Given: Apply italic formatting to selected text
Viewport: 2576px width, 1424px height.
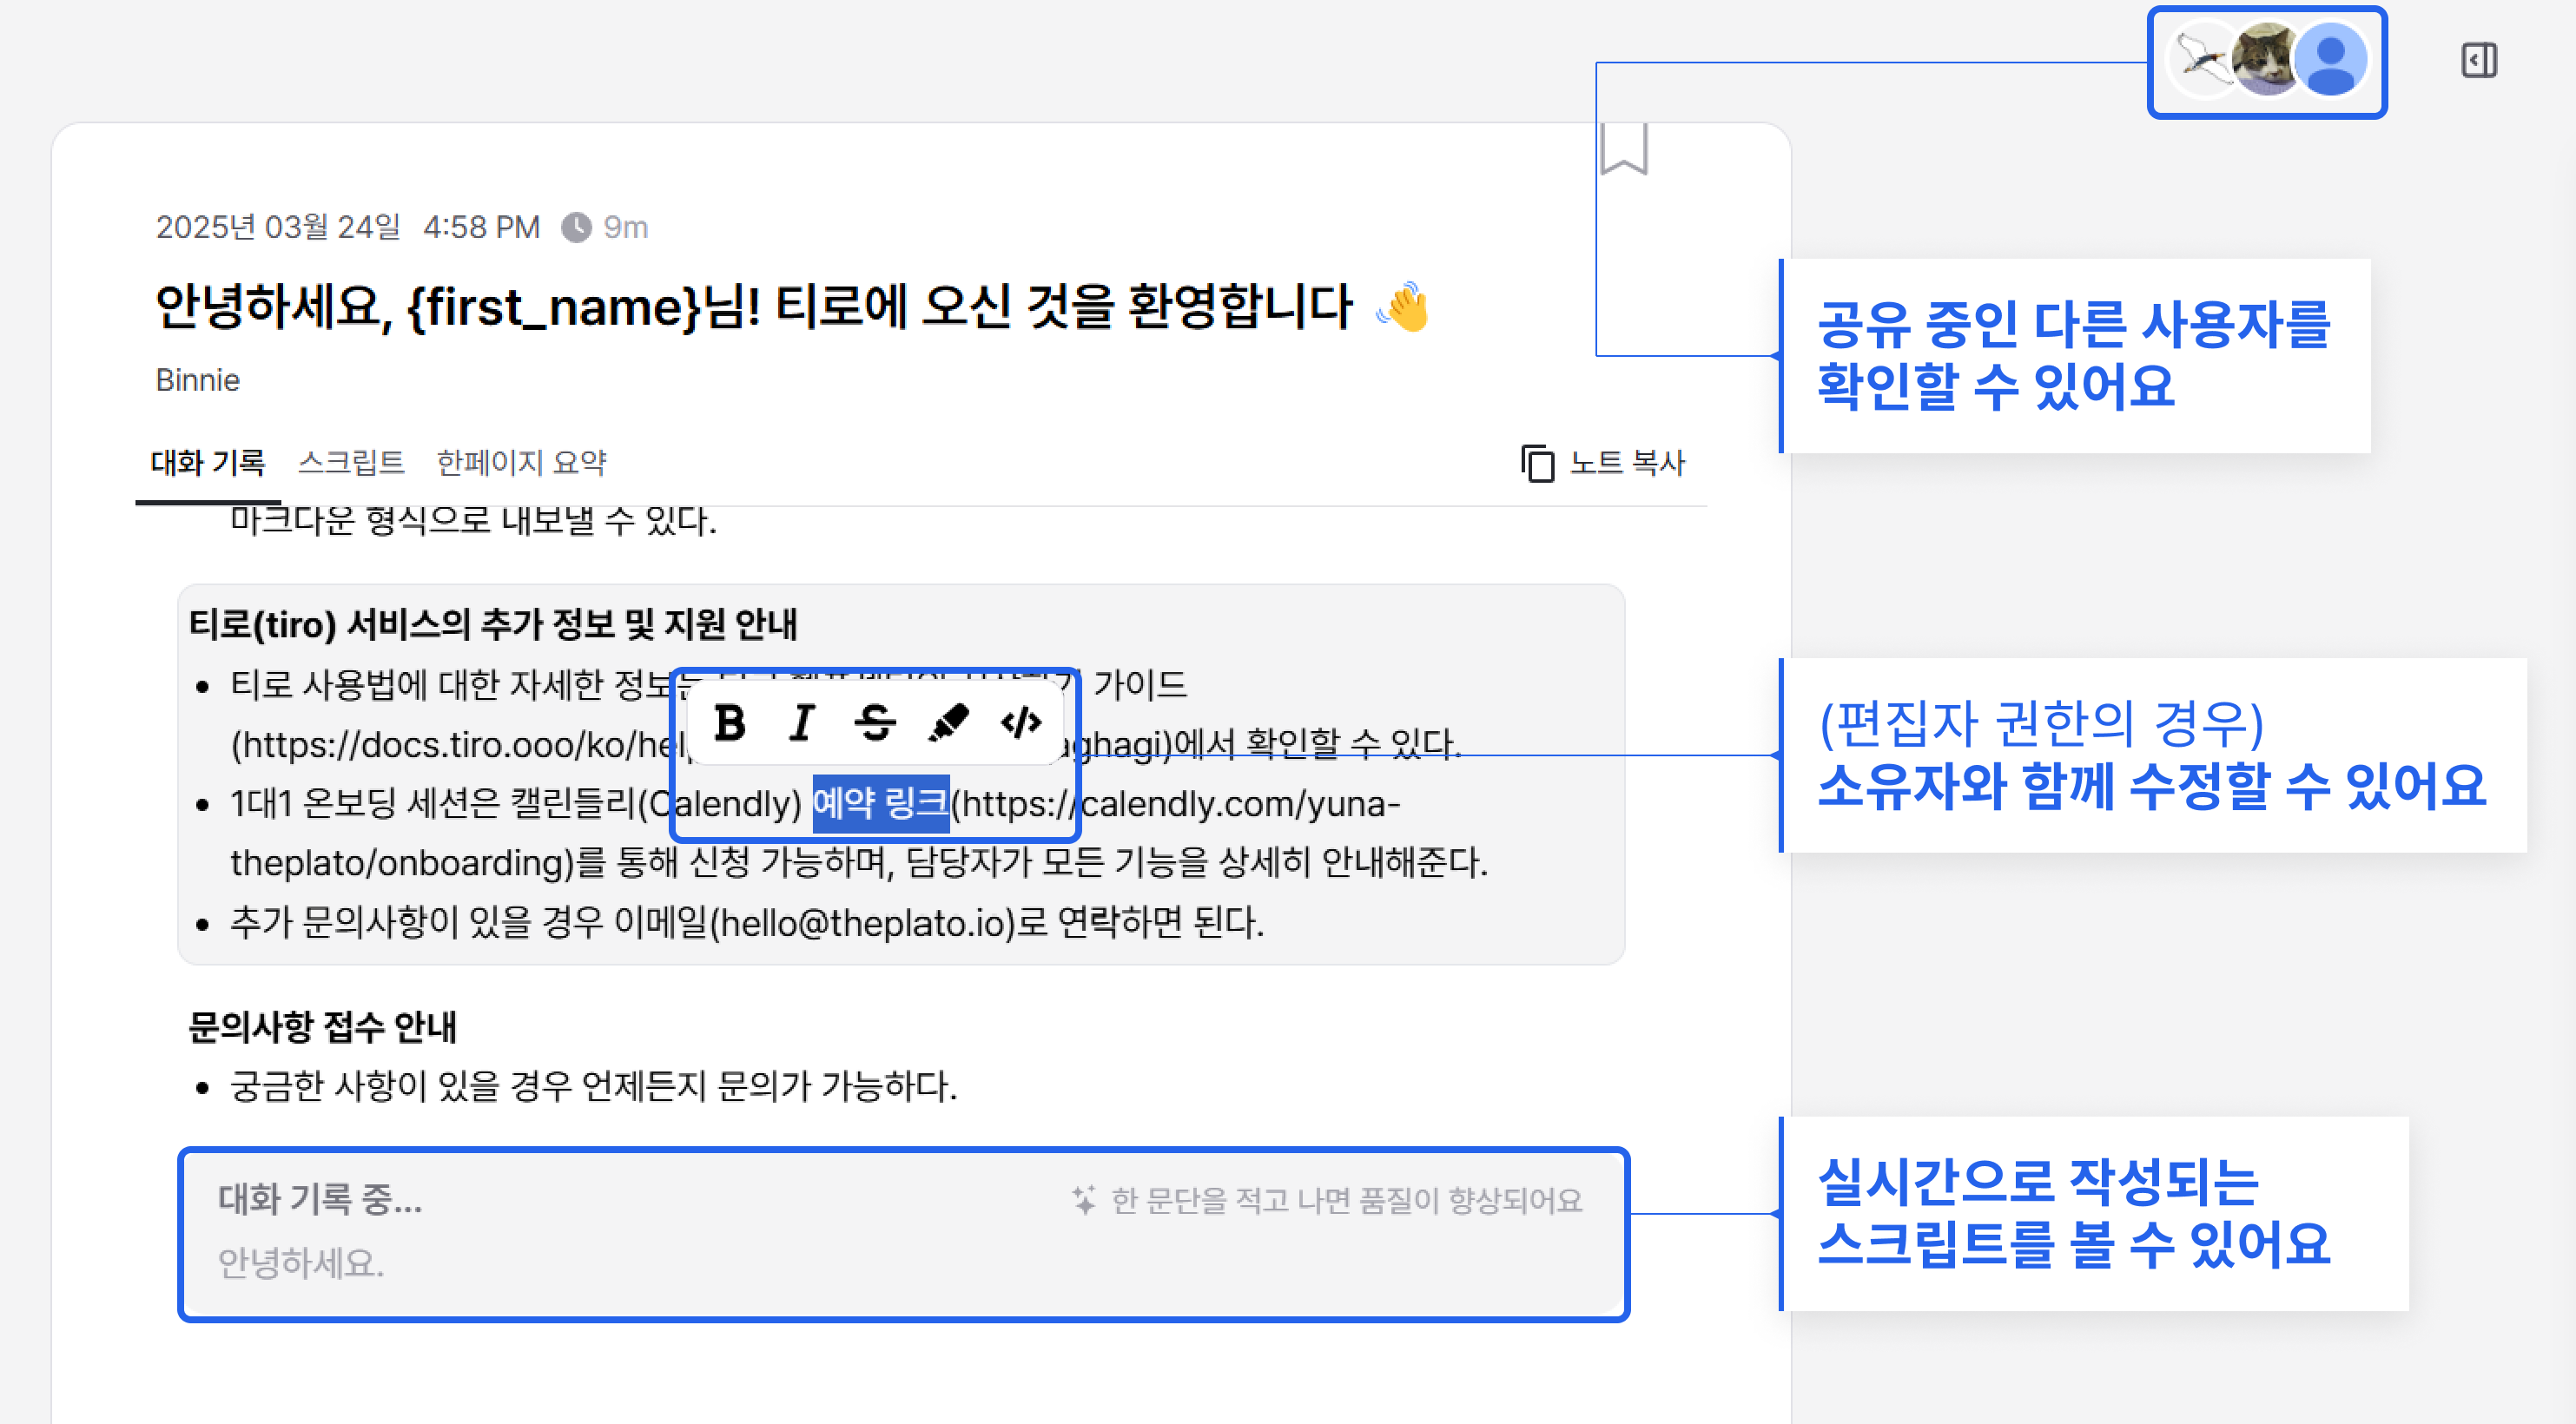Looking at the screenshot, I should tap(802, 722).
